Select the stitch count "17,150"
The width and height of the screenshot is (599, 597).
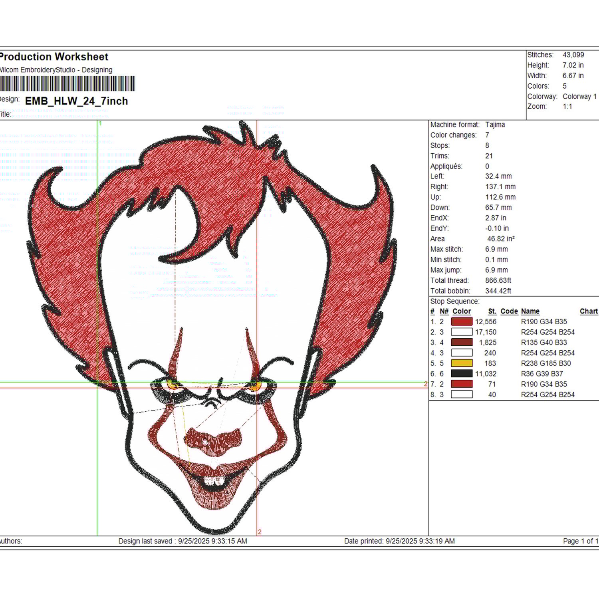coord(486,332)
